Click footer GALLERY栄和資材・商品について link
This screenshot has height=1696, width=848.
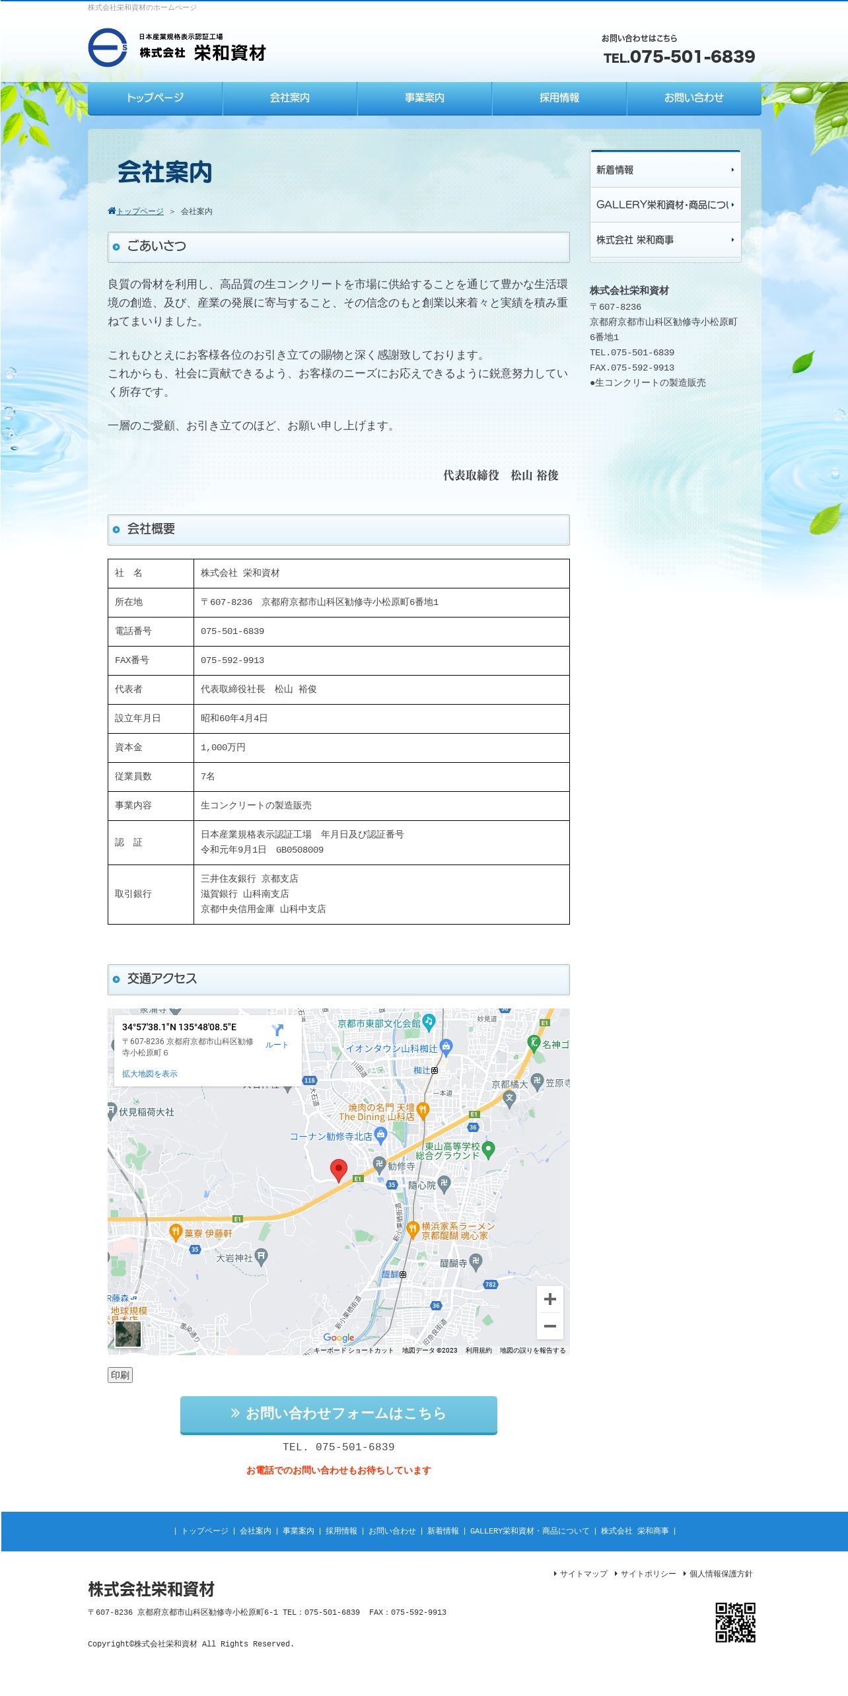(530, 1531)
